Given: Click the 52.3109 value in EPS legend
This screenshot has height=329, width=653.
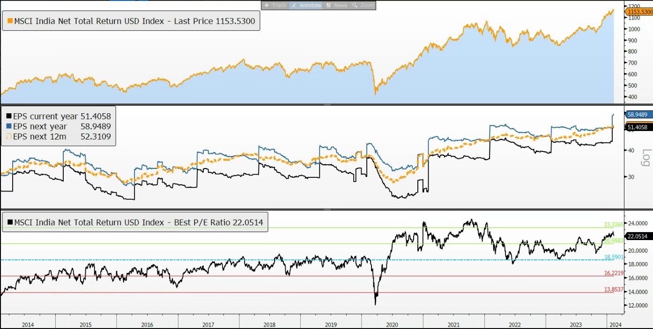Looking at the screenshot, I should coord(96,137).
